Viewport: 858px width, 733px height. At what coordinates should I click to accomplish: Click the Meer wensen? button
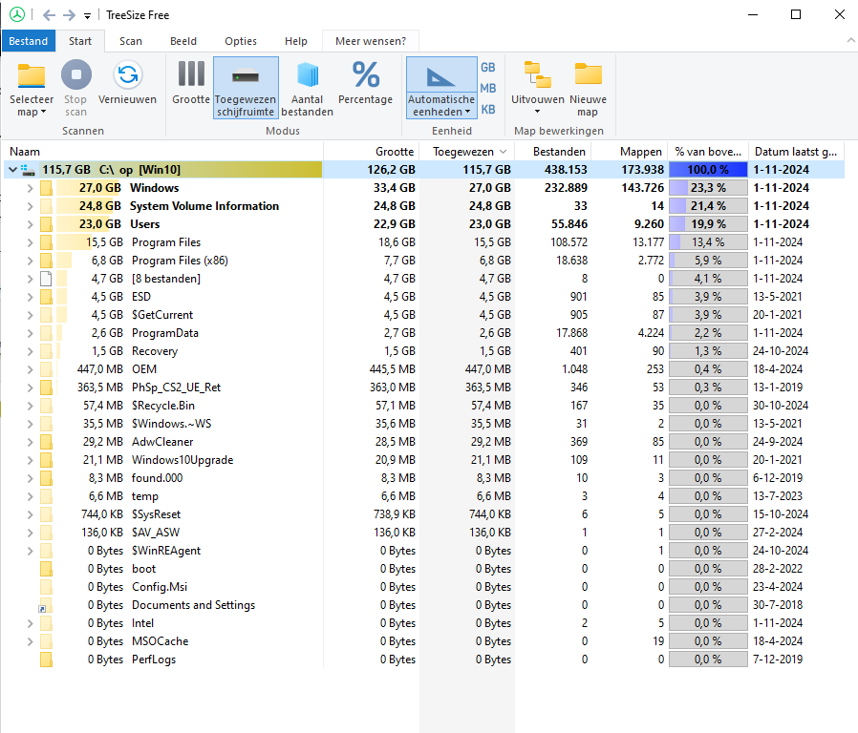pos(370,41)
